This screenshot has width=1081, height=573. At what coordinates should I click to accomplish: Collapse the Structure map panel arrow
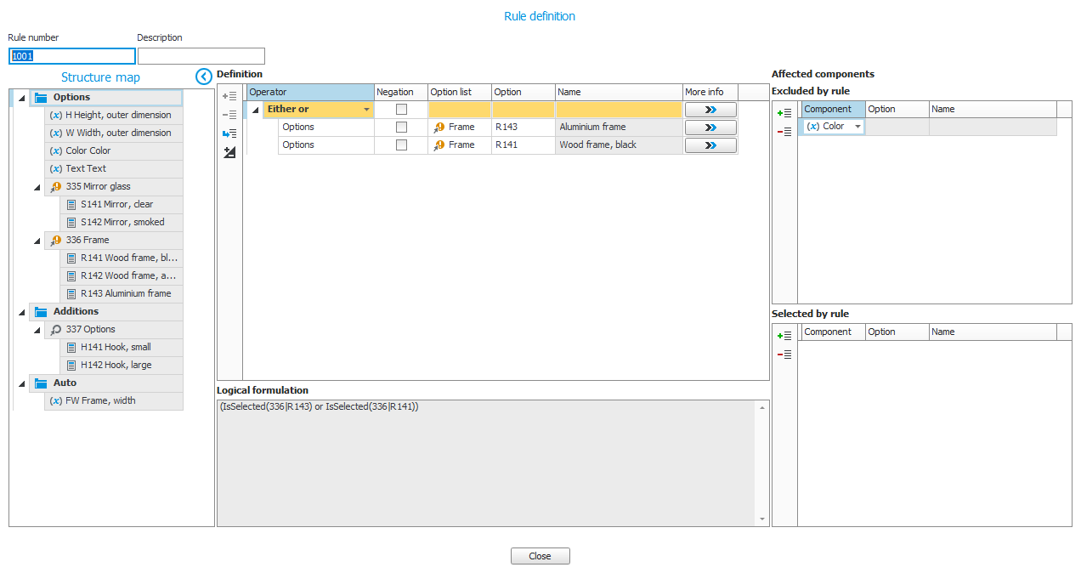coord(203,77)
